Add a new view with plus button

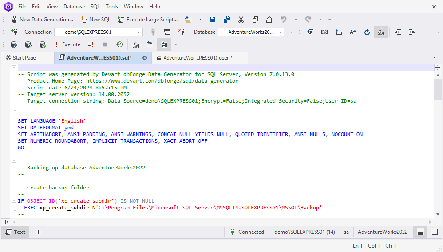38,232
